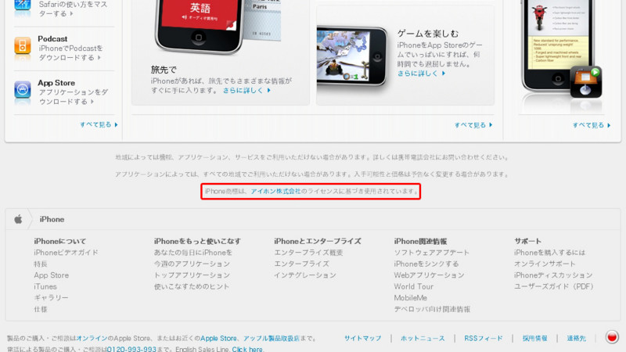Click 'すべて見る' under the middle panel
This screenshot has height=352, width=626.
[473, 125]
